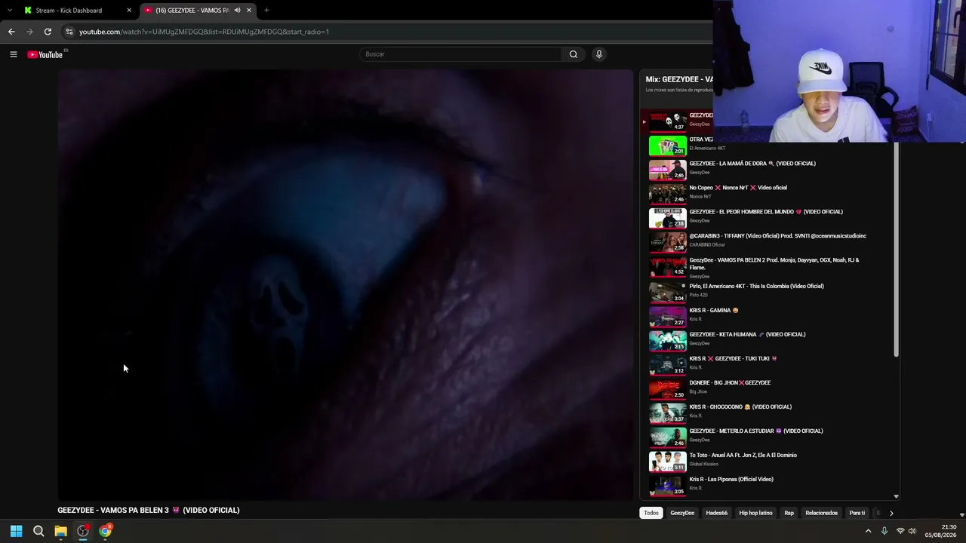The width and height of the screenshot is (966, 543).
Task: Select the Para ti filter chip
Action: click(857, 513)
